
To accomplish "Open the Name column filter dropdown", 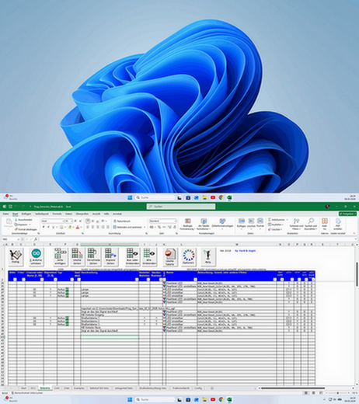I will (x=195, y=280).
